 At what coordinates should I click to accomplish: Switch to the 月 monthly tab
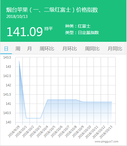pyautogui.click(x=29, y=49)
